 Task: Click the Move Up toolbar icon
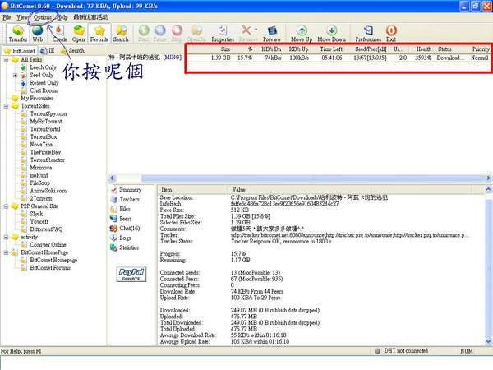point(302,34)
